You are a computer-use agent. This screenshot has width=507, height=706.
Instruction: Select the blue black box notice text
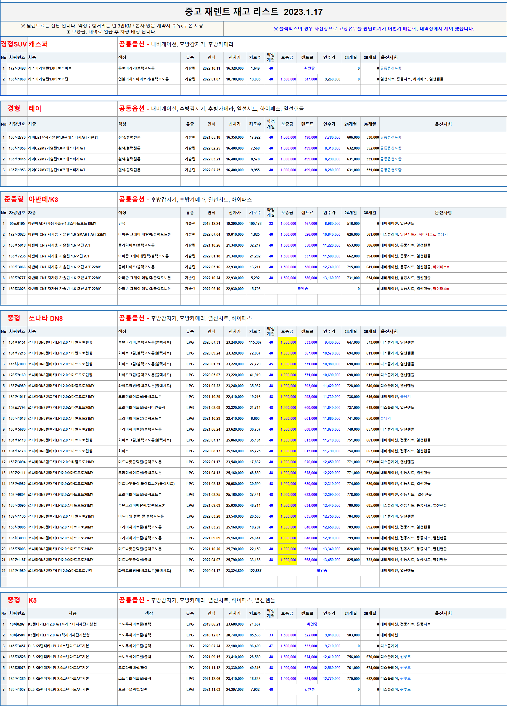(374, 29)
